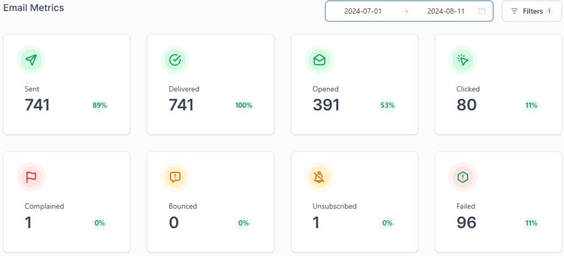Click the Clicked count 80
Viewport: 564px width, 256px height.
tap(467, 105)
